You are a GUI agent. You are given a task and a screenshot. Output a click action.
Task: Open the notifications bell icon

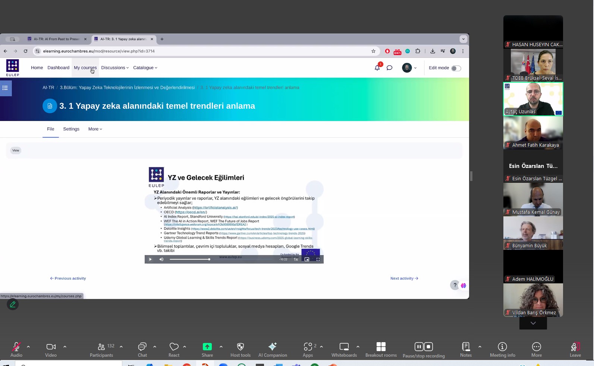pyautogui.click(x=377, y=68)
